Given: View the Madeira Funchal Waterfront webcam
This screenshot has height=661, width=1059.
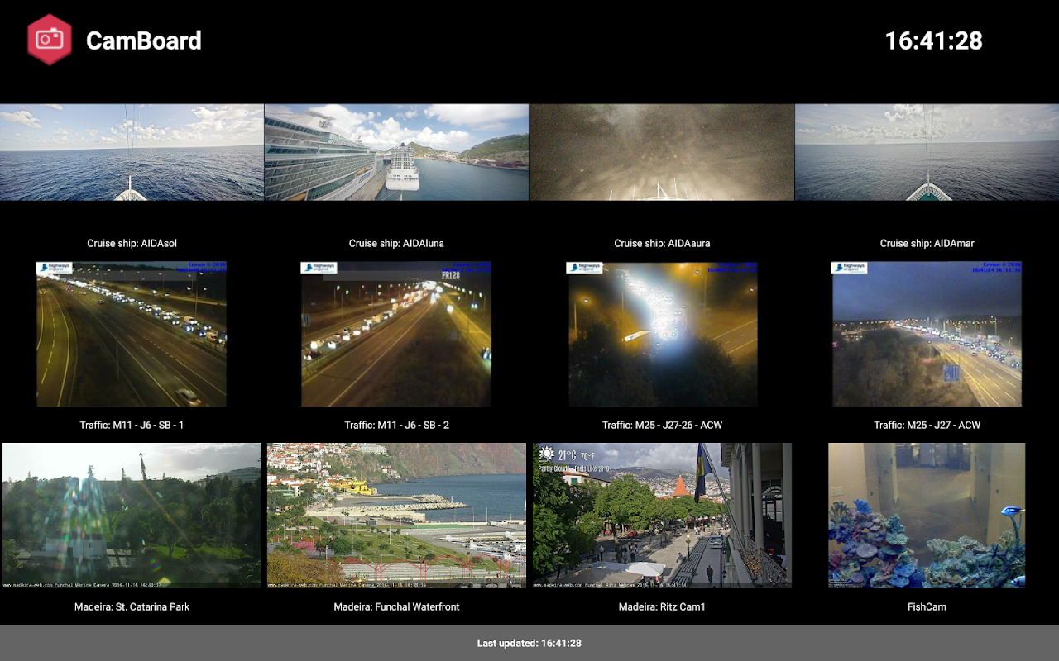Looking at the screenshot, I should [x=396, y=516].
